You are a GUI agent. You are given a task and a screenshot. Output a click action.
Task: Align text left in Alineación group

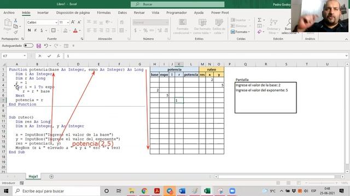pos(89,30)
